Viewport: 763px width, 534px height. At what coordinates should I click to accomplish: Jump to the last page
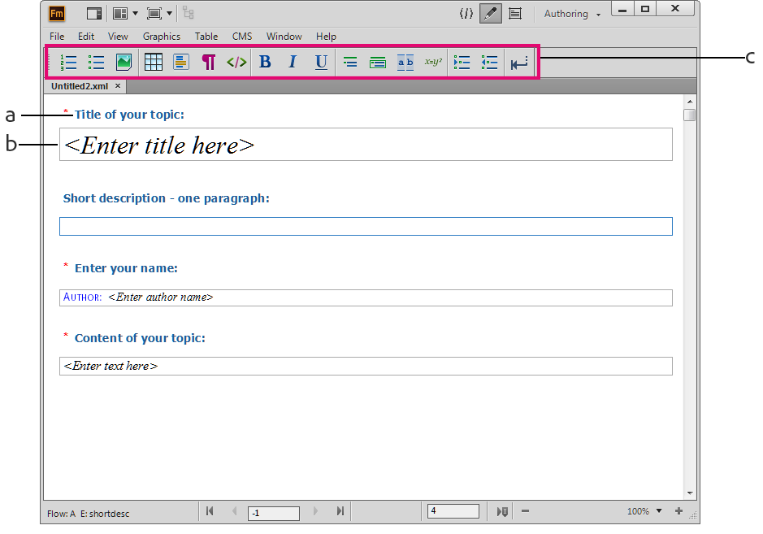click(340, 510)
